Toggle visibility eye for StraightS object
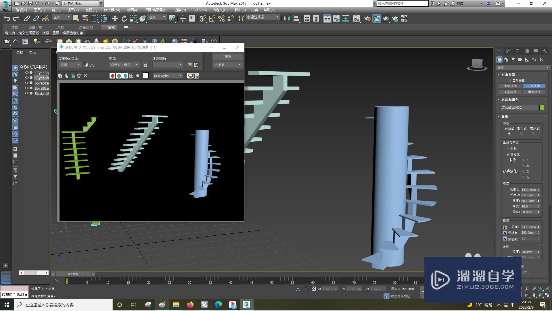 [26, 93]
